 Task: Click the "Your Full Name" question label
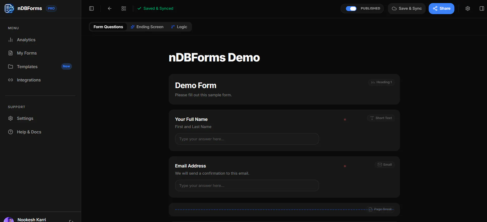pos(191,119)
